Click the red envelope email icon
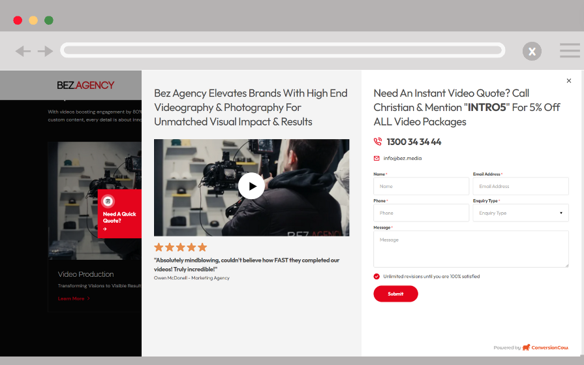584x365 pixels. point(377,159)
